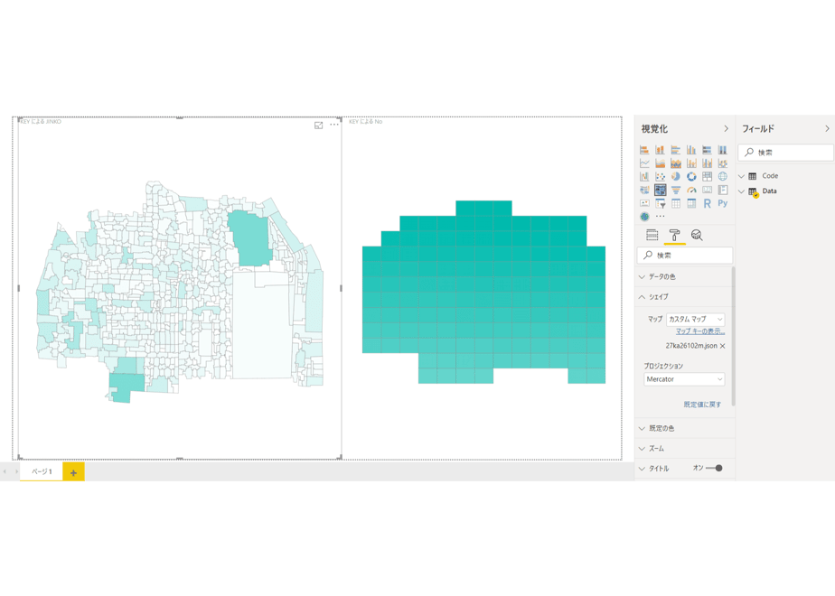Click the マップ キーの表示 link
The image size is (835, 596).
coord(700,331)
